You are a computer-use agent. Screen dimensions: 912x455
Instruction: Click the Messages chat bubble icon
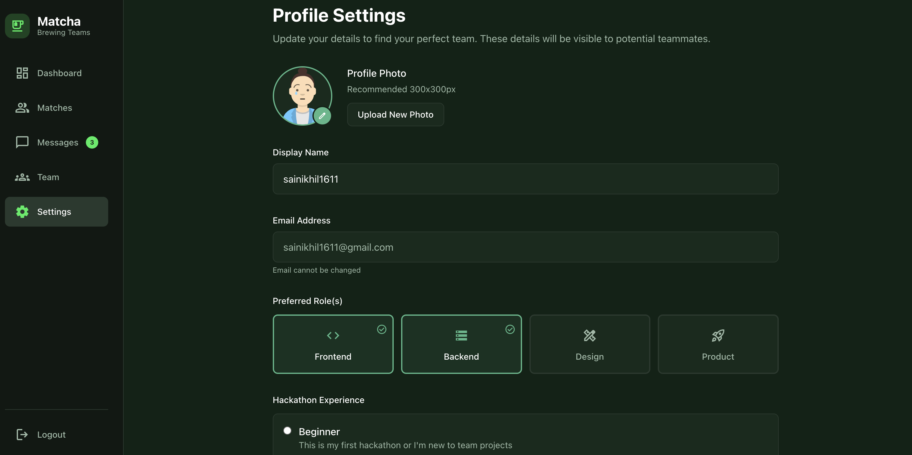pyautogui.click(x=22, y=142)
